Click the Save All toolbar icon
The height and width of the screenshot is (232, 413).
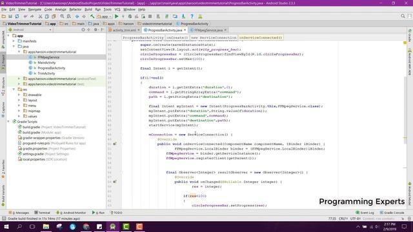tap(10, 16)
